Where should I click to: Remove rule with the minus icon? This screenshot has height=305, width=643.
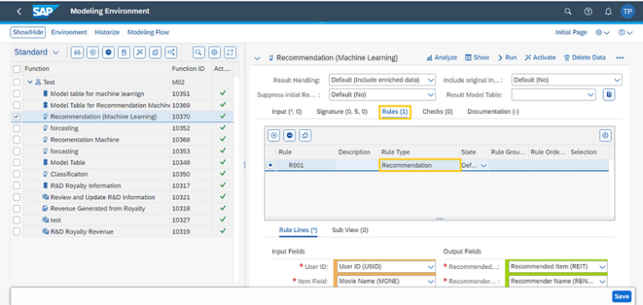pos(289,135)
